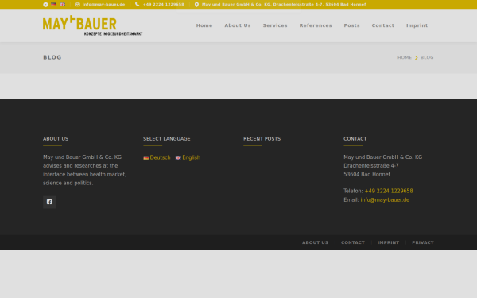
Task: Switch the language to Deutsch in the footer
Action: [160, 157]
